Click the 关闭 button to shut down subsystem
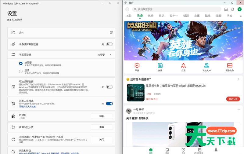244x154 pixels. point(102,139)
